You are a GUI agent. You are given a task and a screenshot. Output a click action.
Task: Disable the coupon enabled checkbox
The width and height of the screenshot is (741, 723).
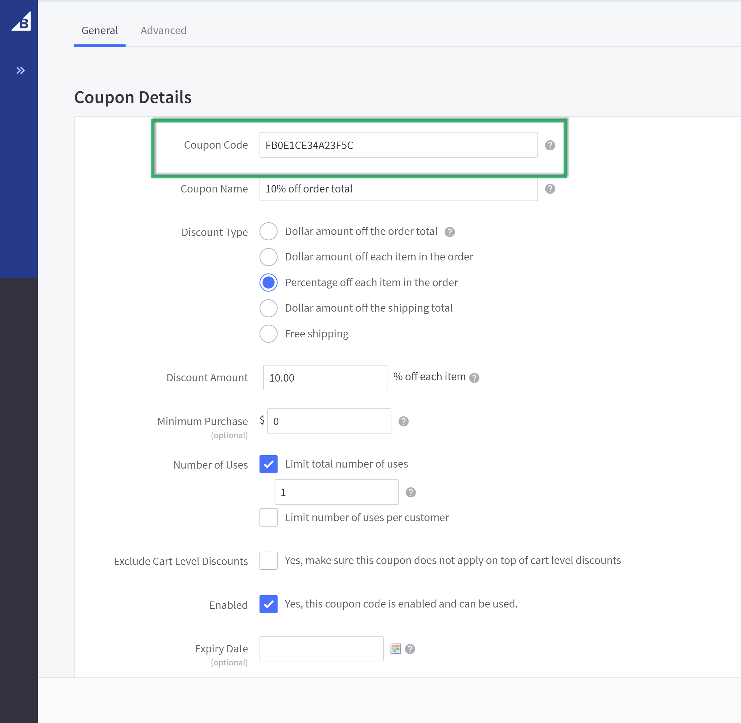point(269,605)
